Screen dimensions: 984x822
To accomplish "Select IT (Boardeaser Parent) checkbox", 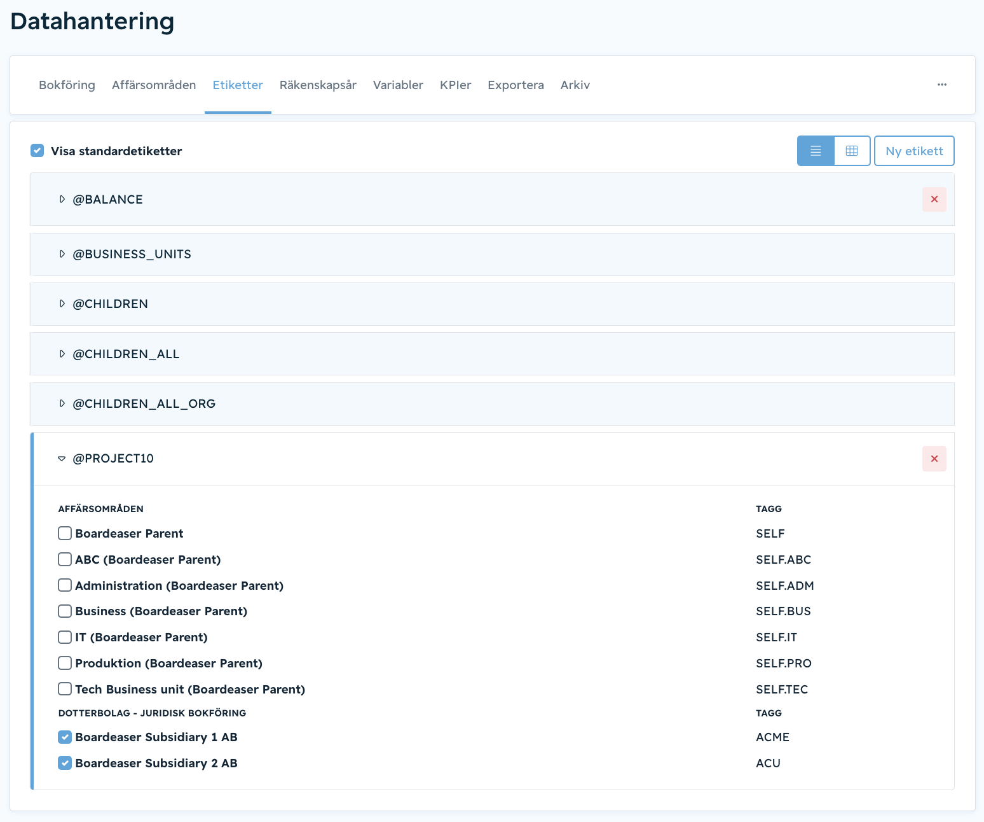I will 65,637.
